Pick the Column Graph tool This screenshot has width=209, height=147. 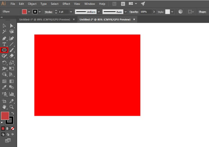click(12, 94)
